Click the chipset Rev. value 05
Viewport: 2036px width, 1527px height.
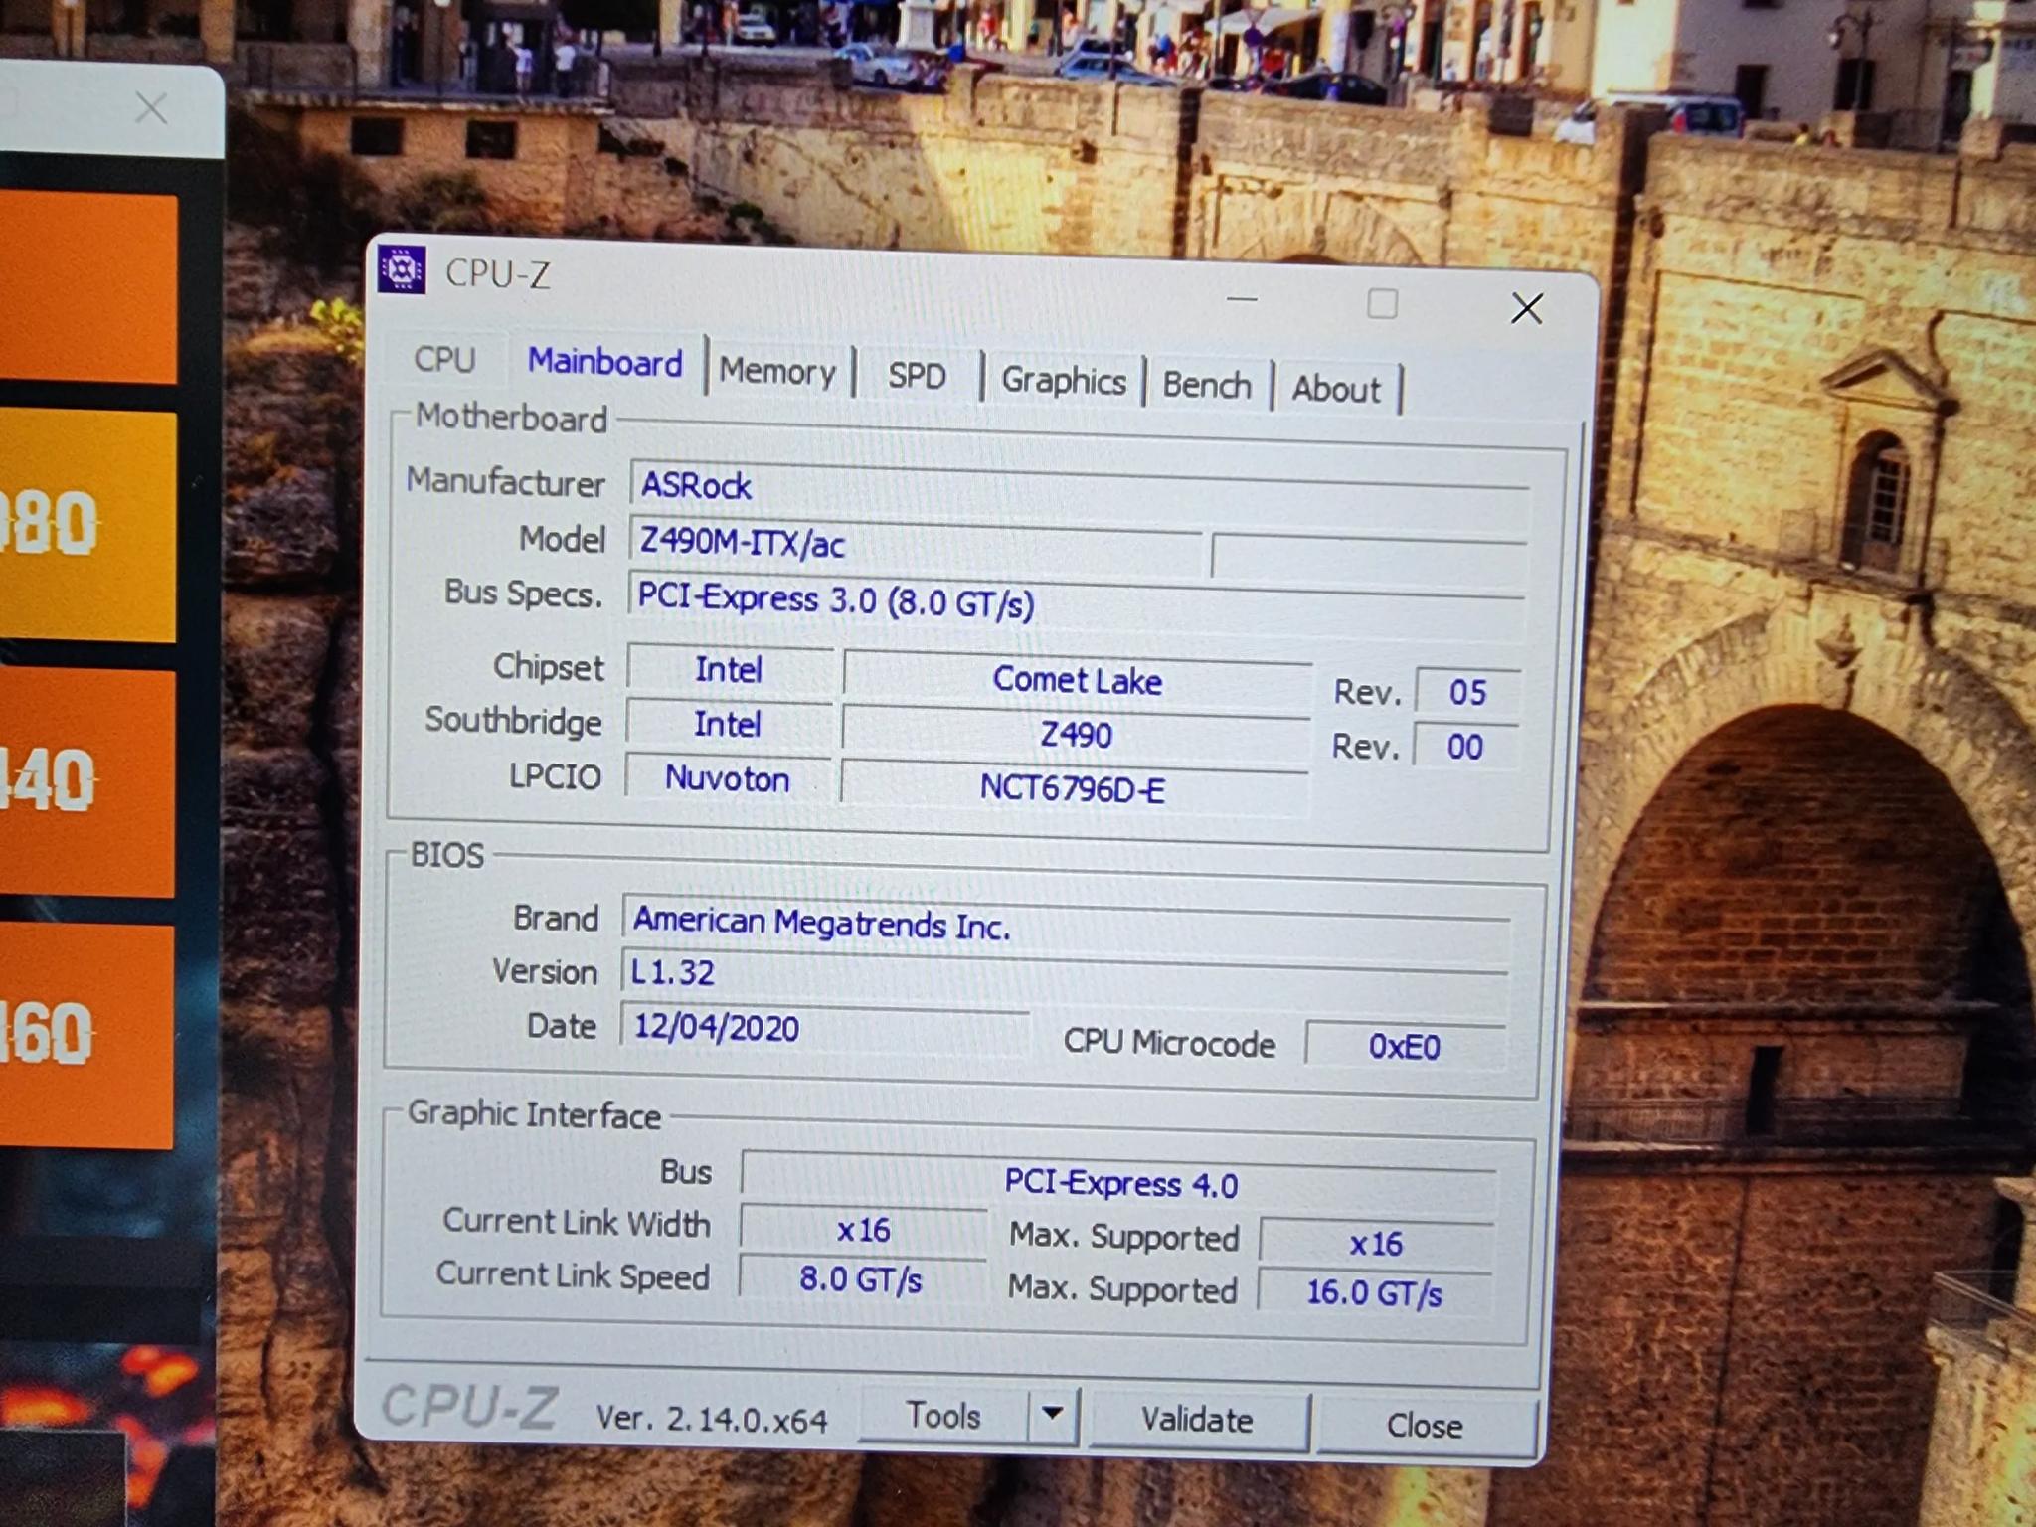[x=1467, y=692]
